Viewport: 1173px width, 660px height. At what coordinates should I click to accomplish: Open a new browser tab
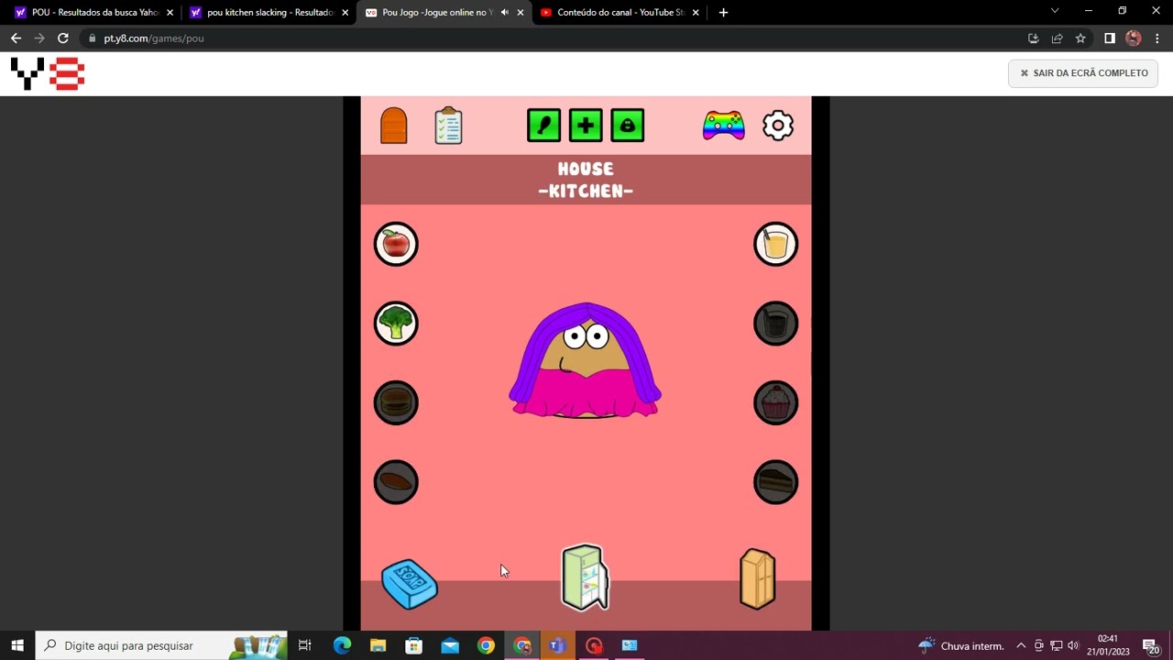point(723,13)
